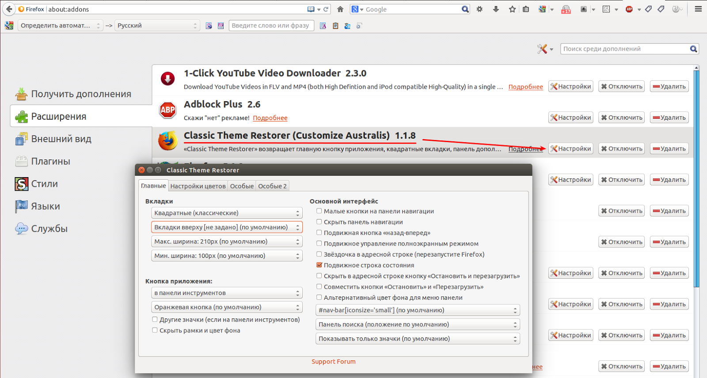
Task: Click the search magnifier in the Google box
Action: (x=465, y=9)
